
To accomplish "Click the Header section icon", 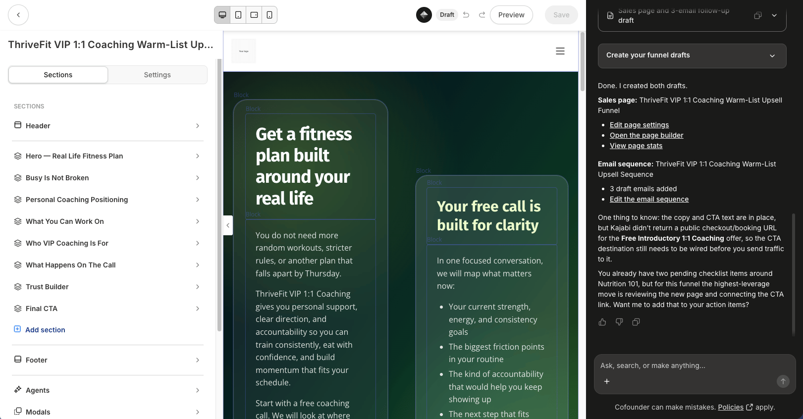I will (18, 125).
